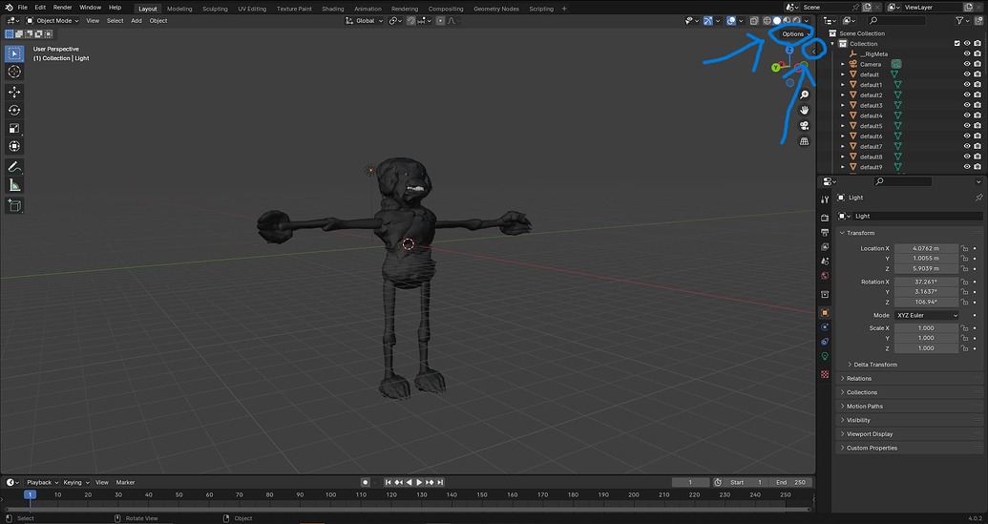Image resolution: width=988 pixels, height=524 pixels.
Task: Click the green Y axis on navigation gizmo
Action: (776, 68)
